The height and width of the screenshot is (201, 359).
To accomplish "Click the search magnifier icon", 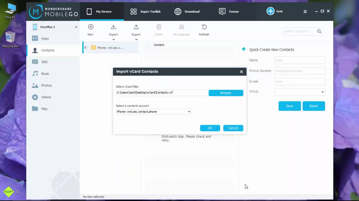I will point(319,31).
